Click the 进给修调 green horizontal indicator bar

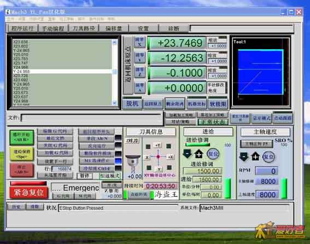click(198, 144)
